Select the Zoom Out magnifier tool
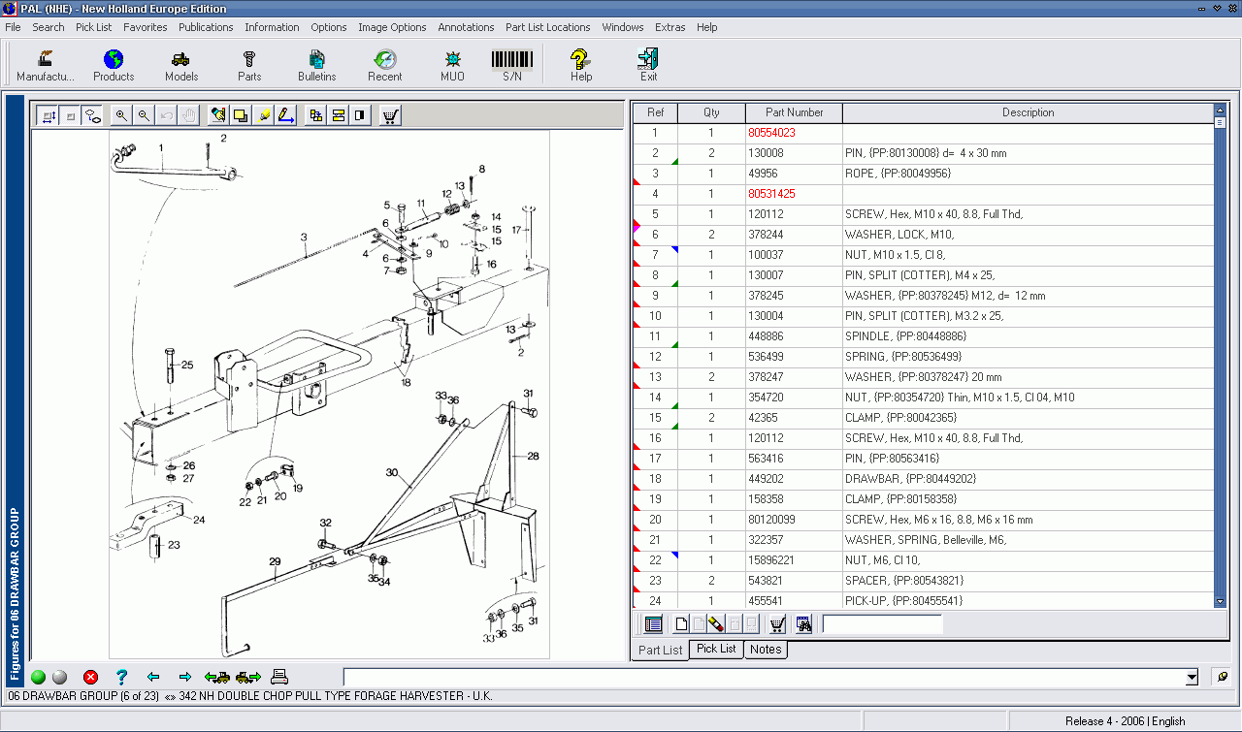The height and width of the screenshot is (732, 1242). [x=144, y=114]
